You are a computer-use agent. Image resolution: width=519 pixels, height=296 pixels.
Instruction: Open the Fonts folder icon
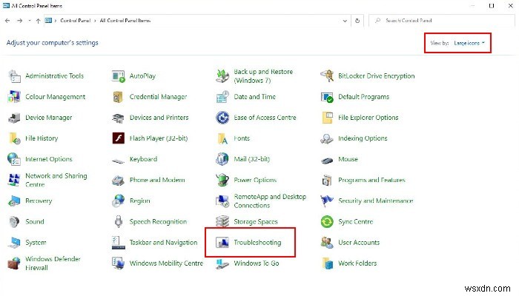(x=222, y=138)
